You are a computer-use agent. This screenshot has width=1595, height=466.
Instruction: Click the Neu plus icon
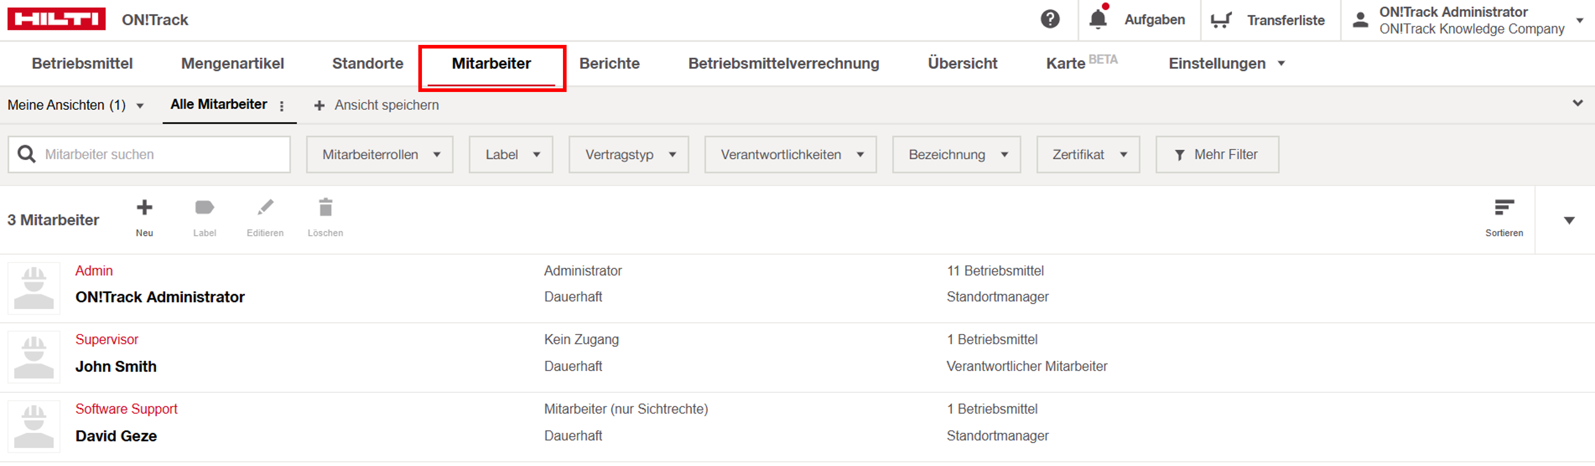pos(144,208)
